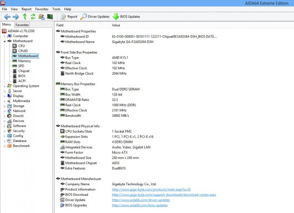Select the Motherboard tree item
The height and width of the screenshot is (213, 294).
pyautogui.click(x=25, y=56)
